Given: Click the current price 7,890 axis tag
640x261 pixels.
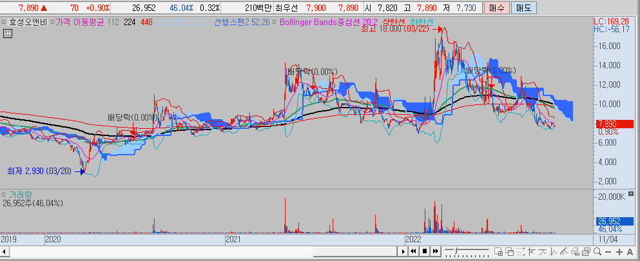Looking at the screenshot, I should tap(614, 124).
